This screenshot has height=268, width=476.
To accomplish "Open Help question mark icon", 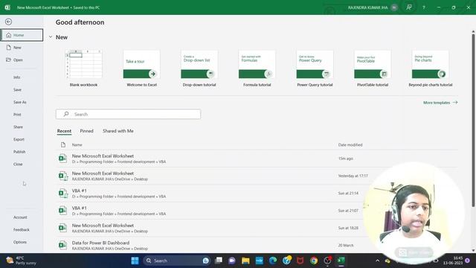I will (x=424, y=7).
